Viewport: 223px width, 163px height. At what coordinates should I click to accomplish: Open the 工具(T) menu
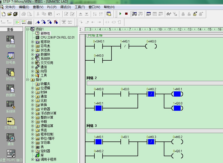click(80, 7)
